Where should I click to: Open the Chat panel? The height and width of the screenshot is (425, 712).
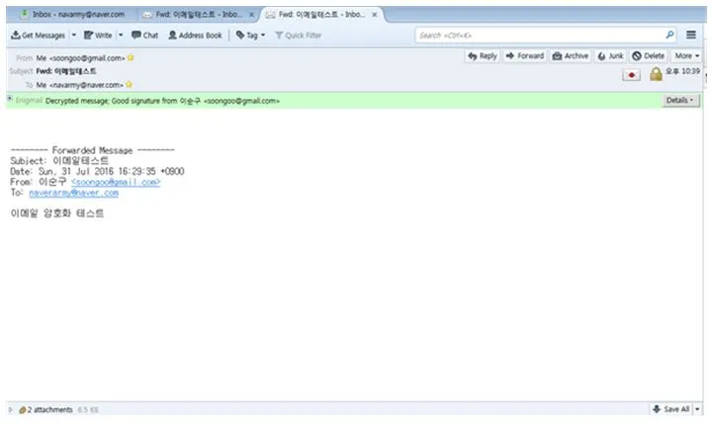[x=144, y=35]
